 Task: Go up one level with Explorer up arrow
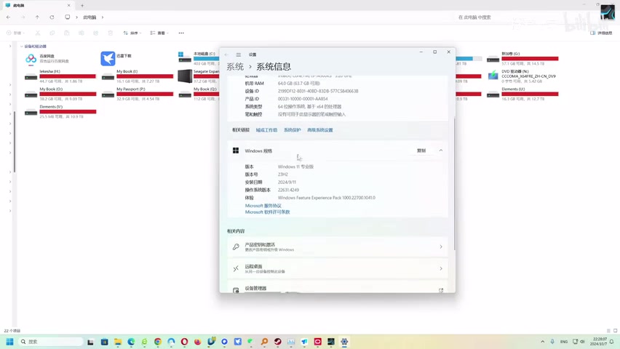[x=37, y=17]
